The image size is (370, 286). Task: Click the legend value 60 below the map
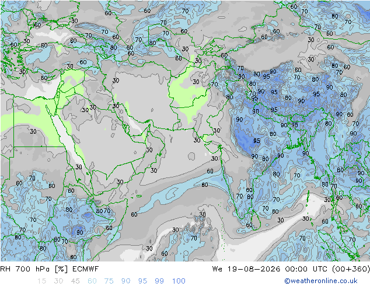pyautogui.click(x=92, y=281)
